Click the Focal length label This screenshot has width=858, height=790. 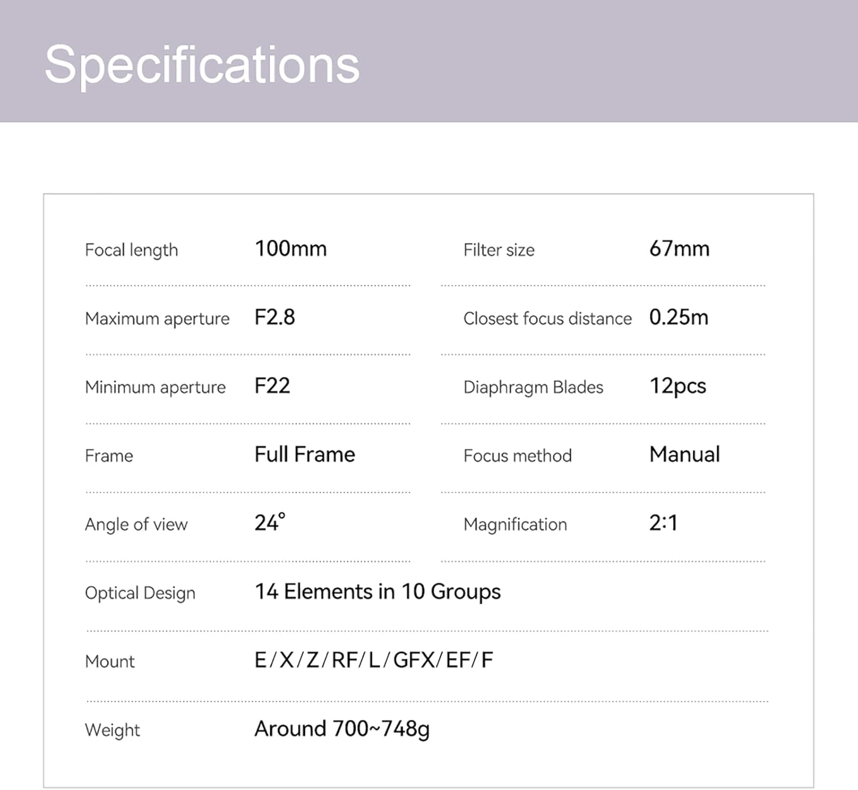[x=132, y=250]
